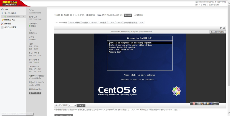Select the 再起動 restart option

point(65,15)
